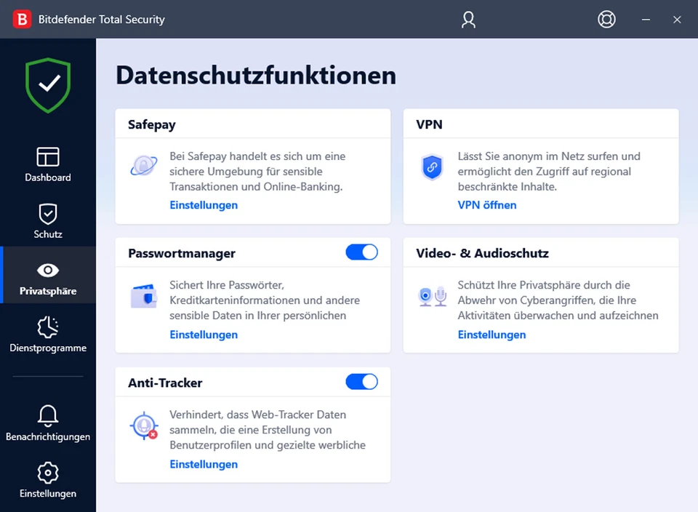Click the support headset icon

tap(606, 20)
